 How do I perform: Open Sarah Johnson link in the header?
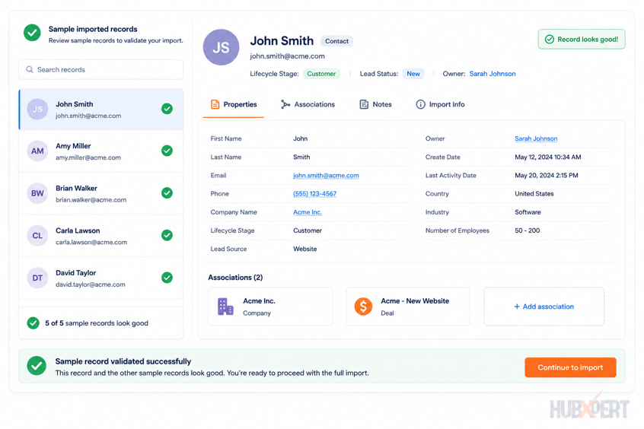(493, 74)
